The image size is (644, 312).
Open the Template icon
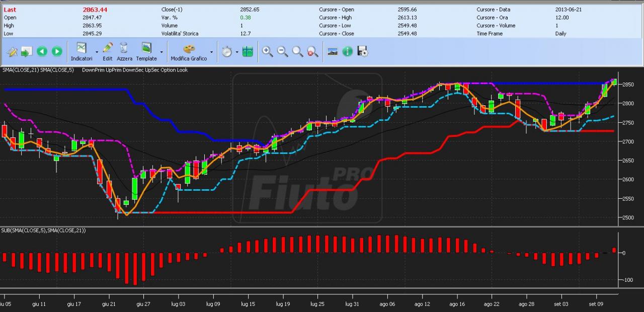click(x=146, y=51)
